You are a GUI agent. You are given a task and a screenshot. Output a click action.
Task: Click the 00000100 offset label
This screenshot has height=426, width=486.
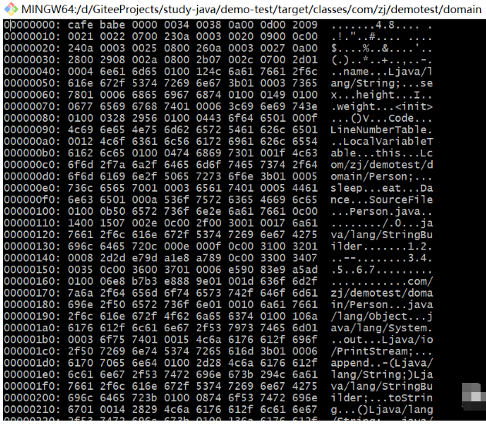tap(32, 211)
